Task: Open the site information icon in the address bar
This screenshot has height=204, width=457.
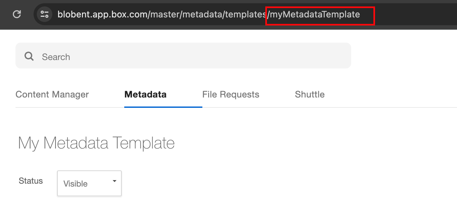Action: click(45, 14)
